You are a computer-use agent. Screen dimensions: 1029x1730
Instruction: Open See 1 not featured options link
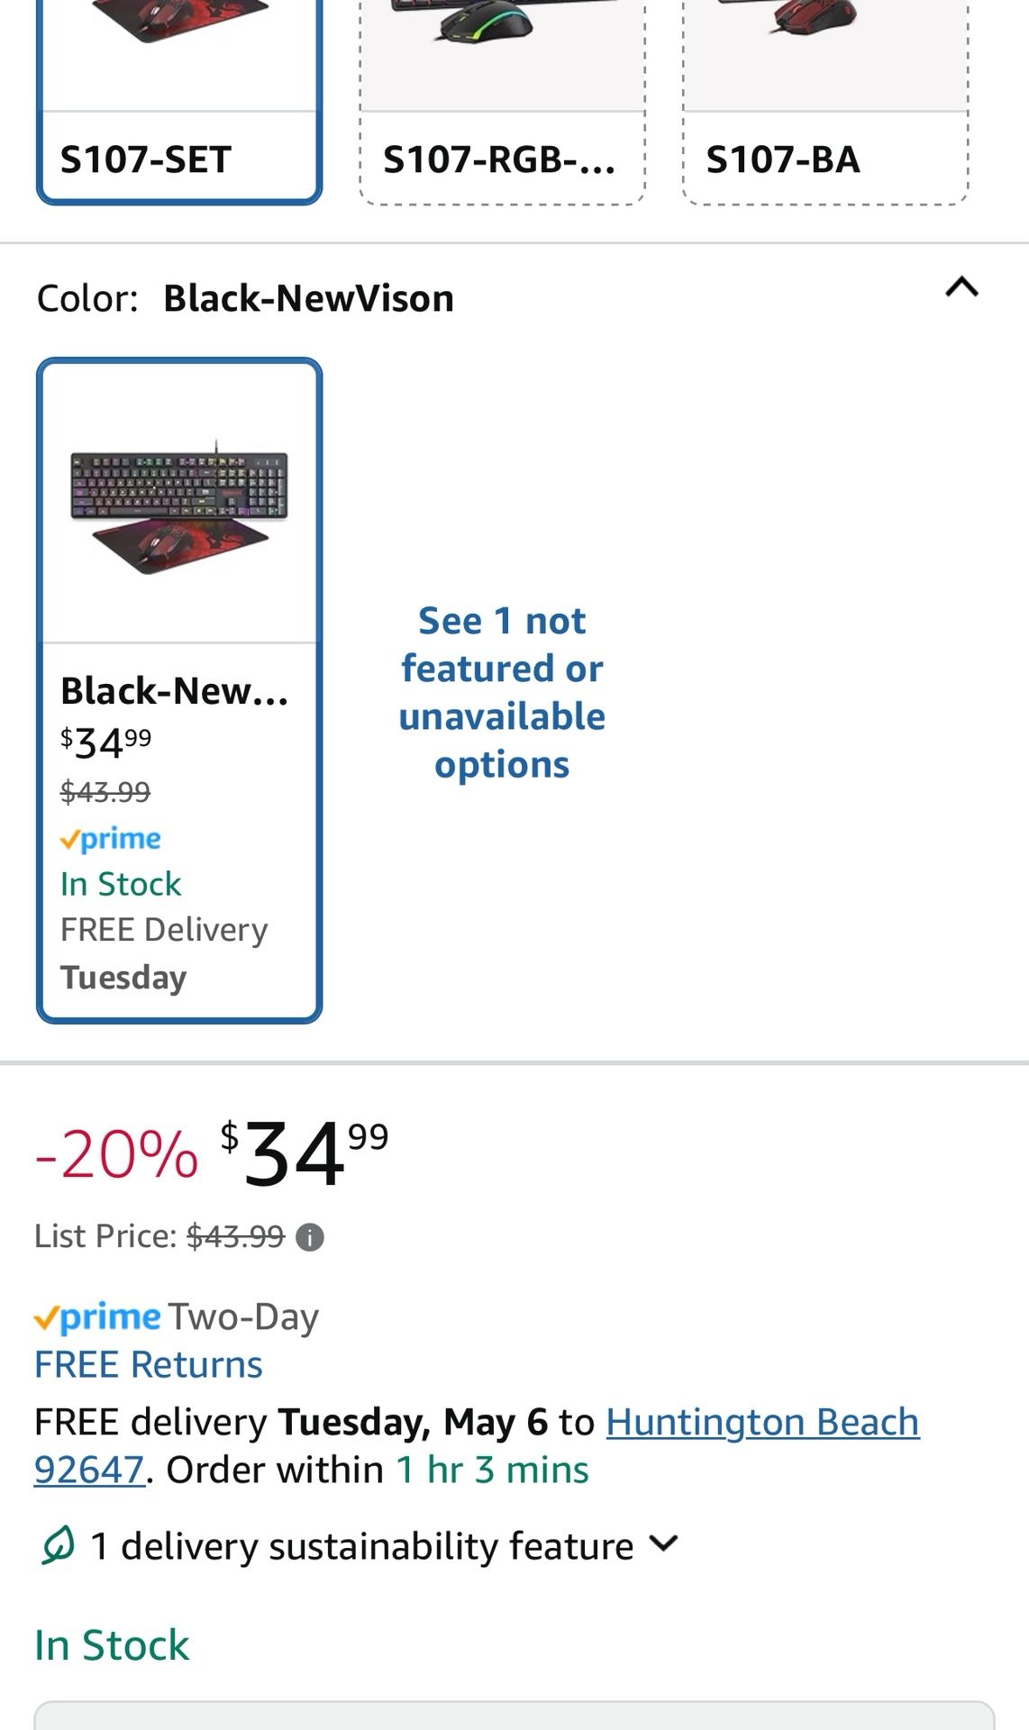502,692
